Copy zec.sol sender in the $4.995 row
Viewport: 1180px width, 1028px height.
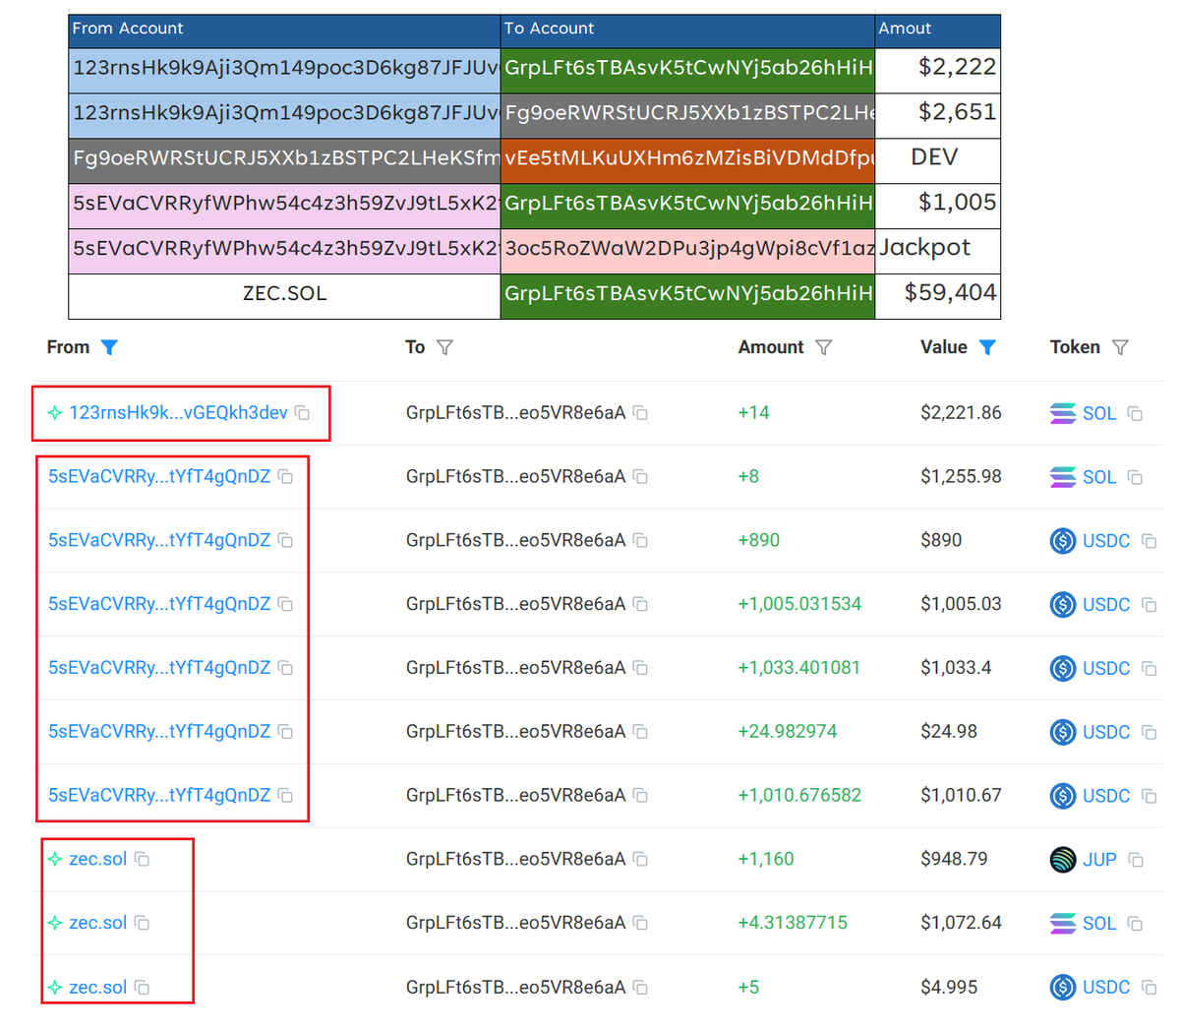[x=142, y=987]
